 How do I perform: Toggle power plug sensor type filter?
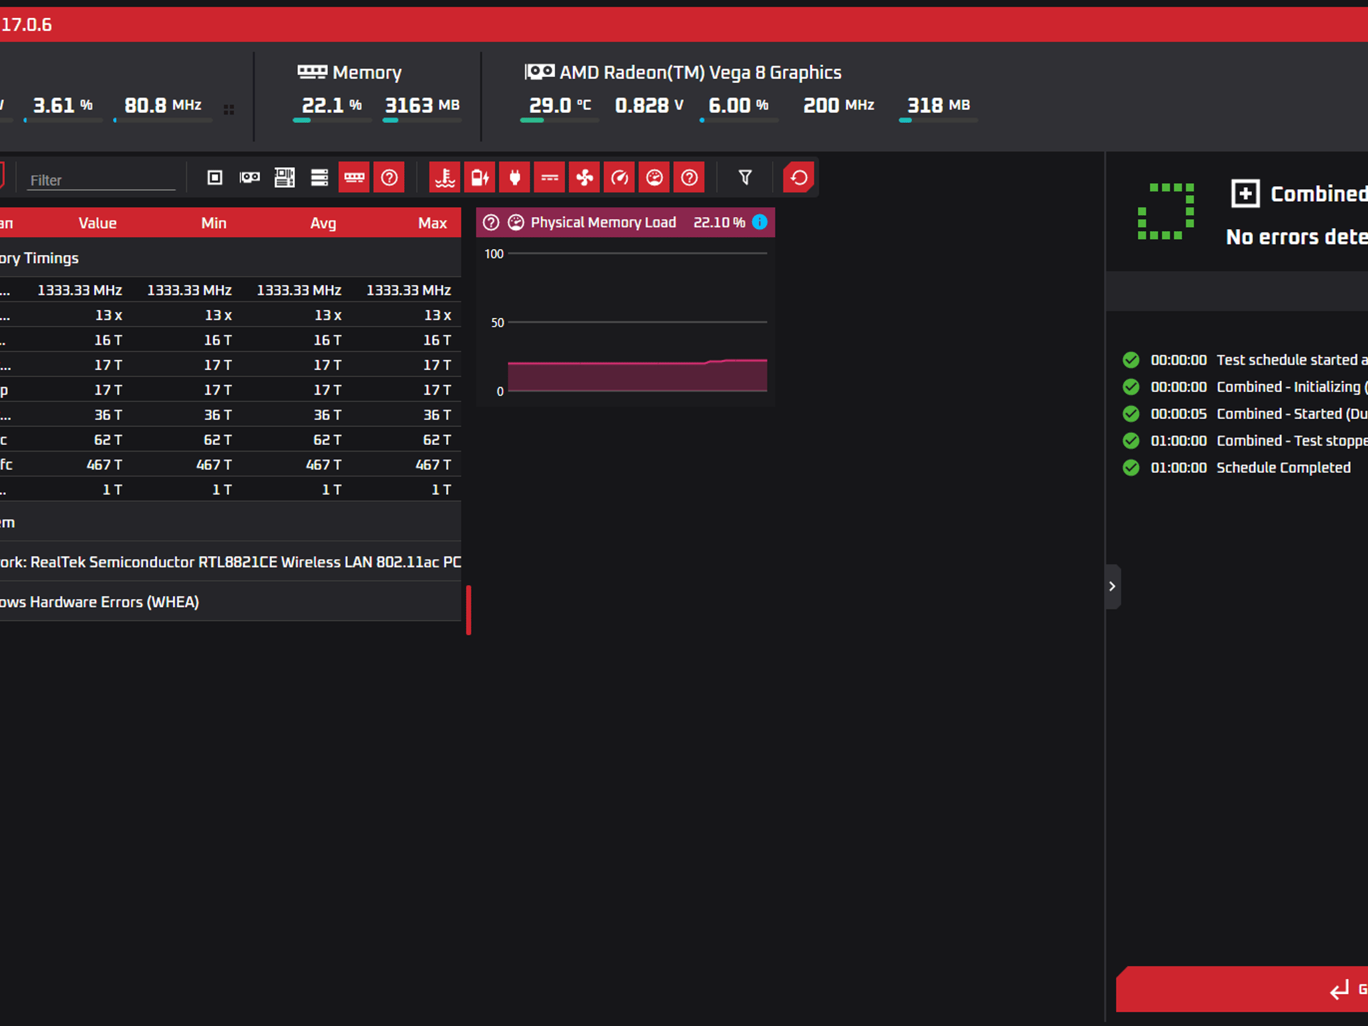tap(514, 178)
